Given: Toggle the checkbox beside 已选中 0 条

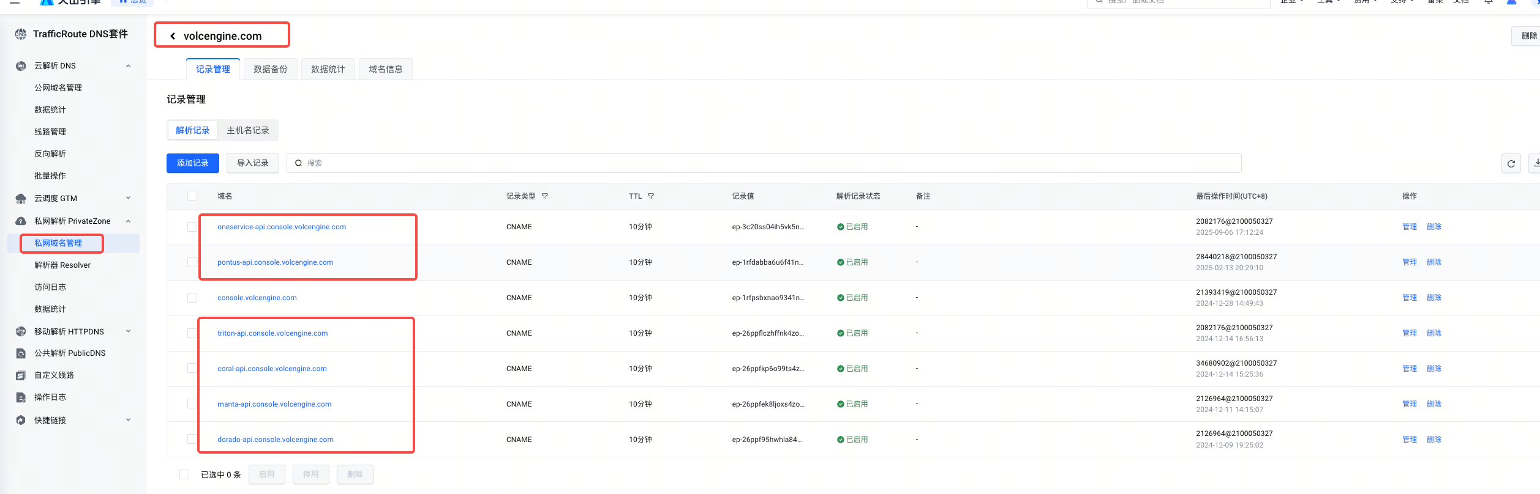Looking at the screenshot, I should pyautogui.click(x=184, y=474).
